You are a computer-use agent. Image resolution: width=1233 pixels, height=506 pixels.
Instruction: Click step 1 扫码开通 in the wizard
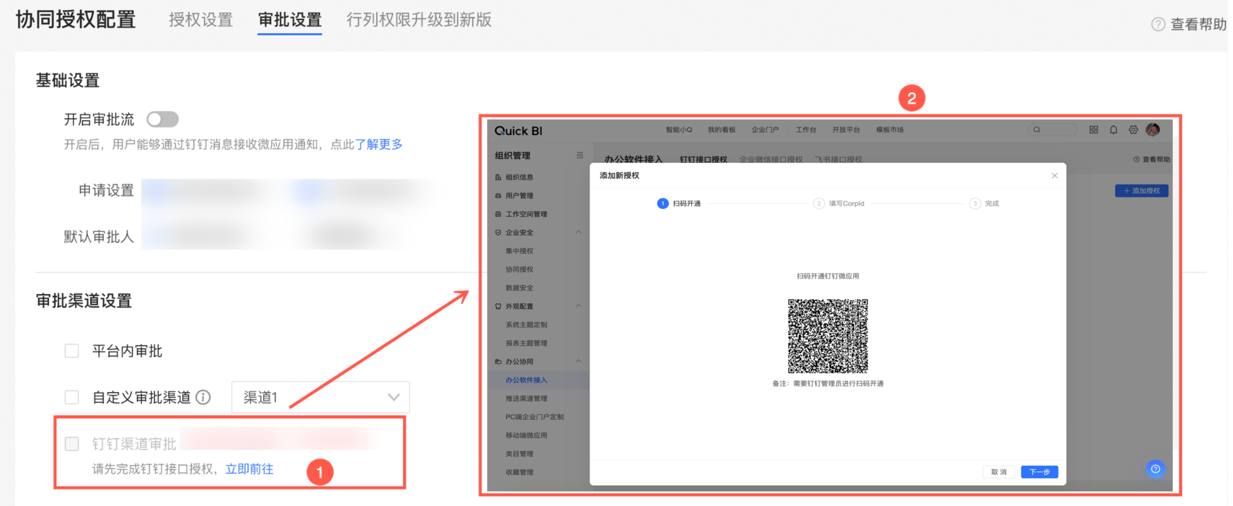coord(679,203)
